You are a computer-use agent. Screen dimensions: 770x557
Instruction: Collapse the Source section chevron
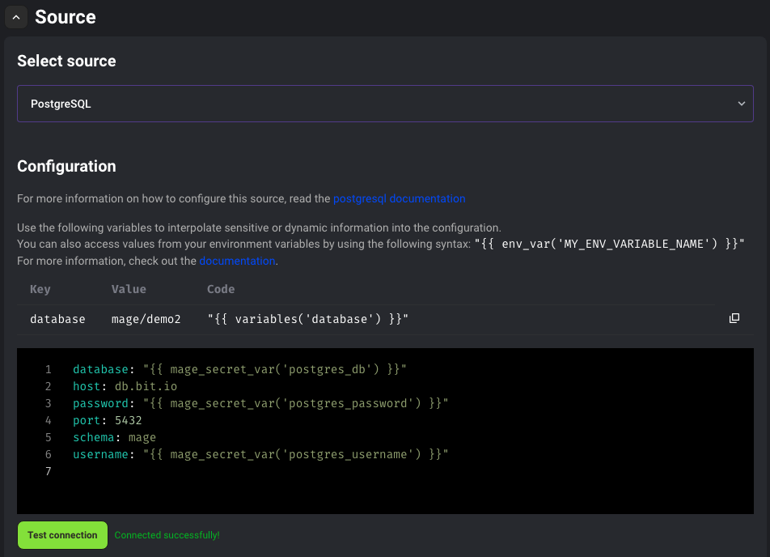tap(15, 17)
